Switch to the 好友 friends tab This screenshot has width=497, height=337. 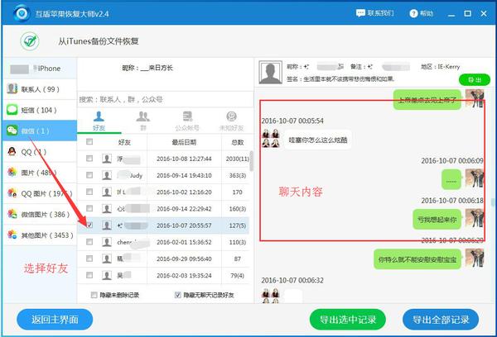tap(99, 121)
